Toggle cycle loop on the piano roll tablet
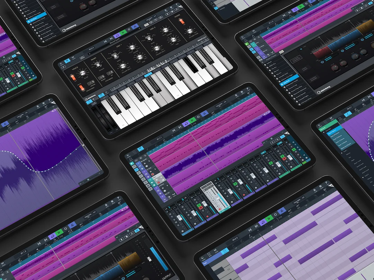 pyautogui.click(x=262, y=222)
